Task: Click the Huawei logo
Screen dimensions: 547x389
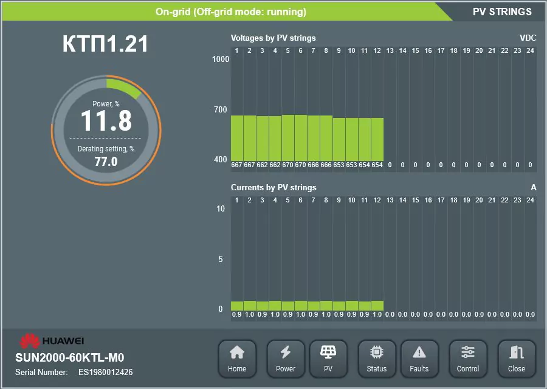Action: tap(51, 341)
